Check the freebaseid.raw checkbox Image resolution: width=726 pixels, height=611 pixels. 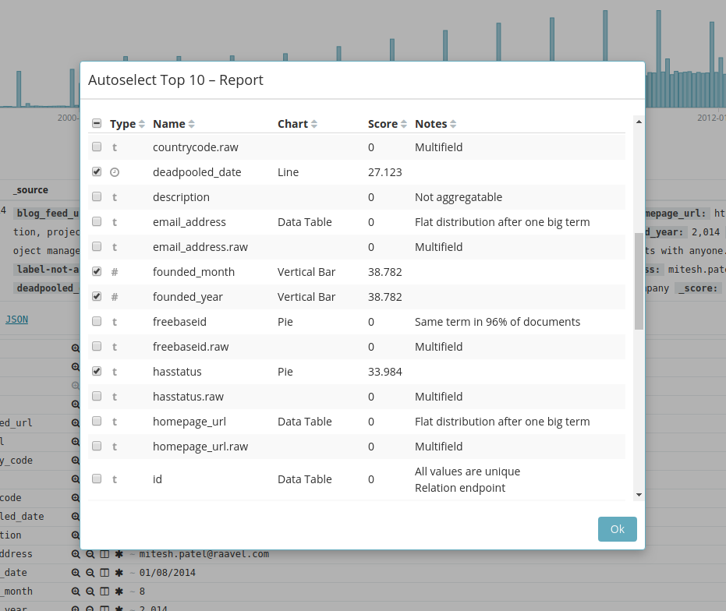click(x=97, y=346)
